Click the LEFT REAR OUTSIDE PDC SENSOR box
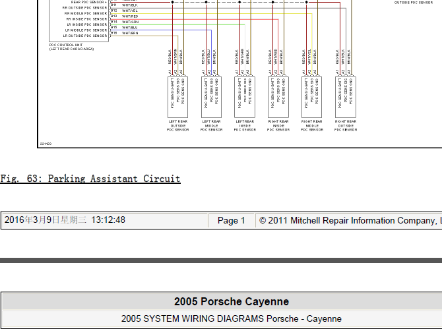The height and width of the screenshot is (329, 442). coord(178,97)
